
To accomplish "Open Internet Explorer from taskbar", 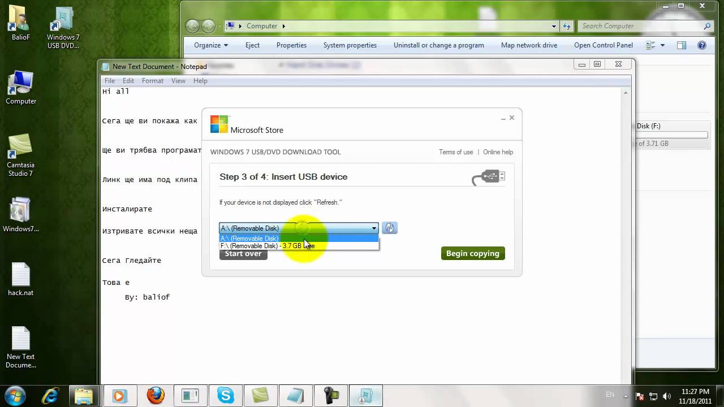I will 50,395.
